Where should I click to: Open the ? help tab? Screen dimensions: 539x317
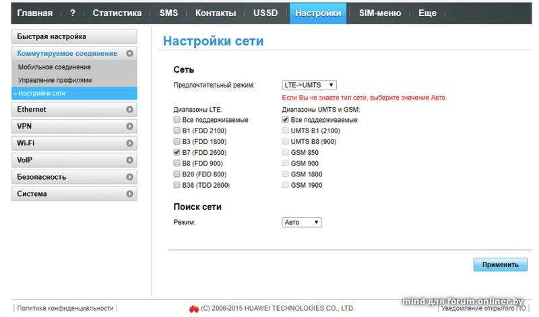(x=73, y=13)
